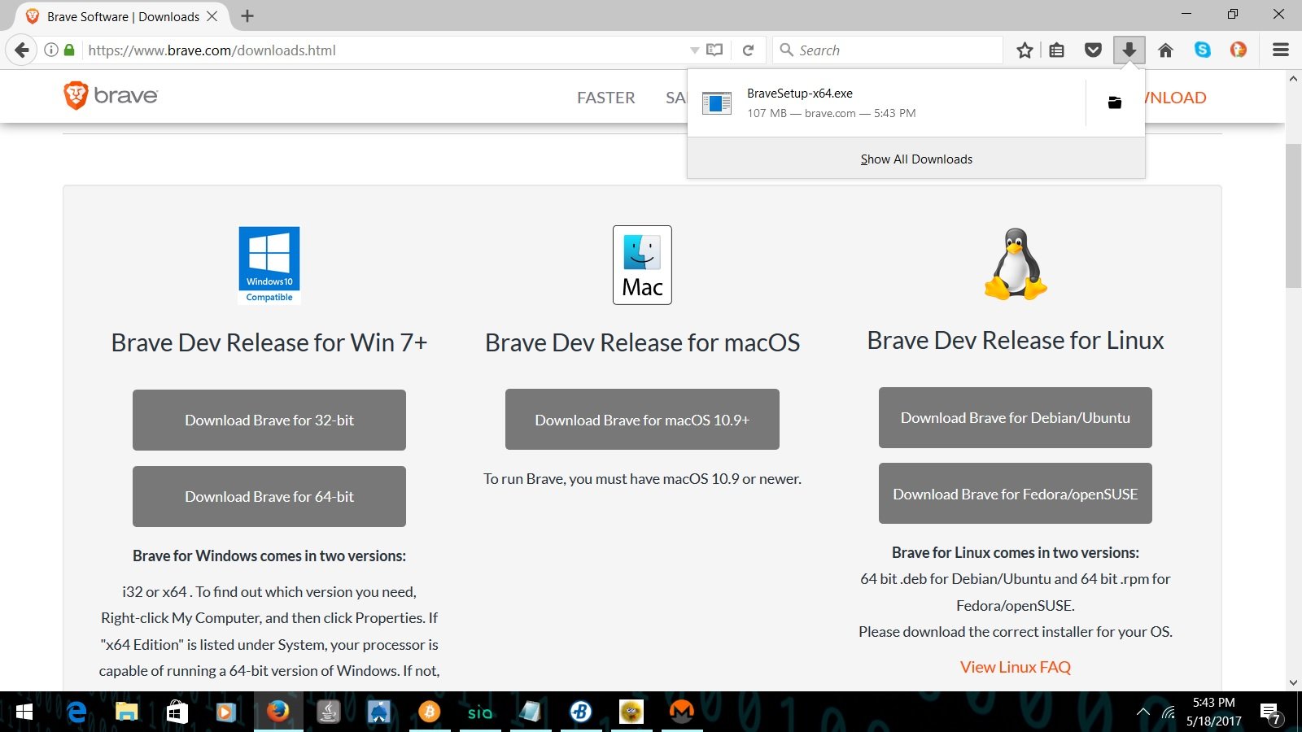Open the View Linux FAQ link

[x=1016, y=667]
